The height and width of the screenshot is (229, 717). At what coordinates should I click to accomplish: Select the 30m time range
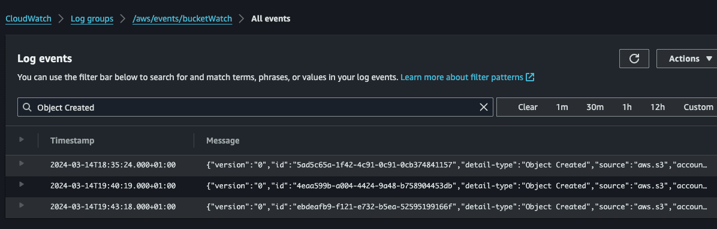point(595,107)
